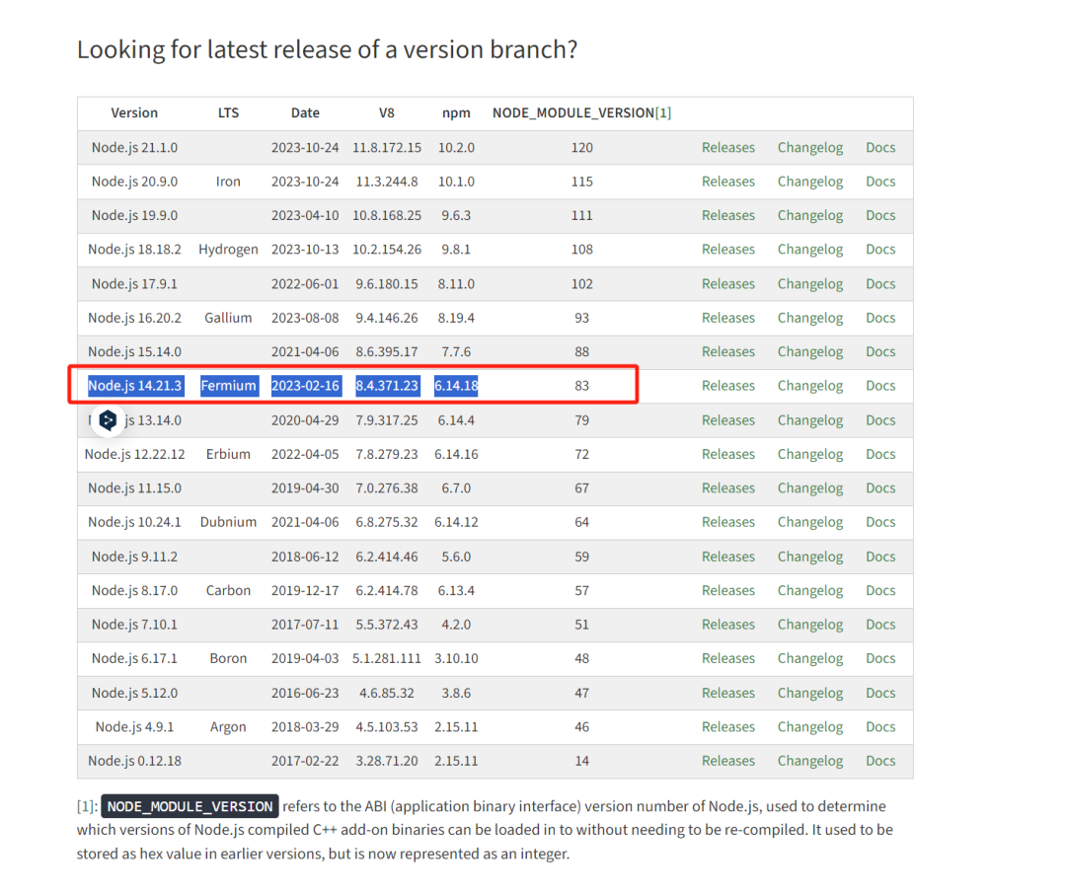Open Changelog for Node.js 19.9.0
Image resolution: width=1066 pixels, height=895 pixels.
810,215
